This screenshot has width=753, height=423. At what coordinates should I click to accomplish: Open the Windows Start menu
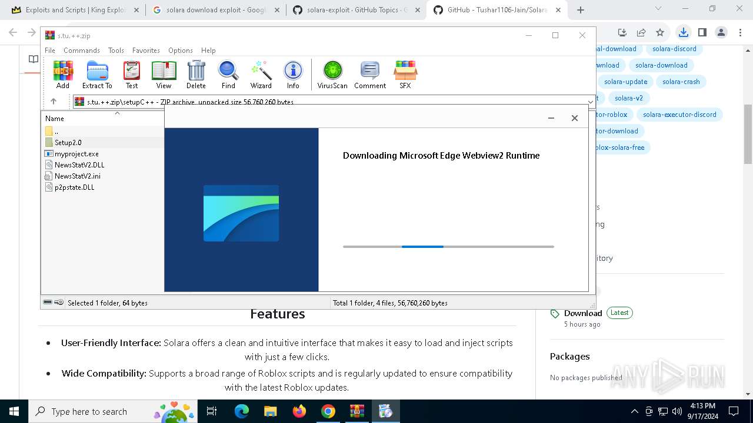[x=14, y=411]
